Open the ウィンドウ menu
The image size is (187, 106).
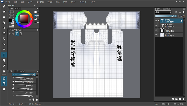83,2
